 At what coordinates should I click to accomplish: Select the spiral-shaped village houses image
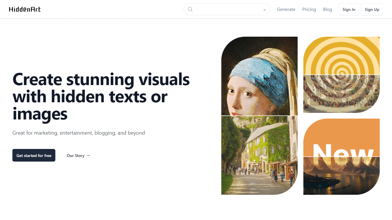(x=341, y=94)
